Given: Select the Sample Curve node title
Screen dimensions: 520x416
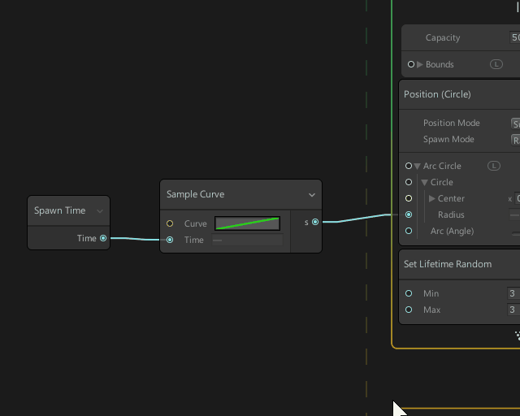Looking at the screenshot, I should click(x=195, y=194).
